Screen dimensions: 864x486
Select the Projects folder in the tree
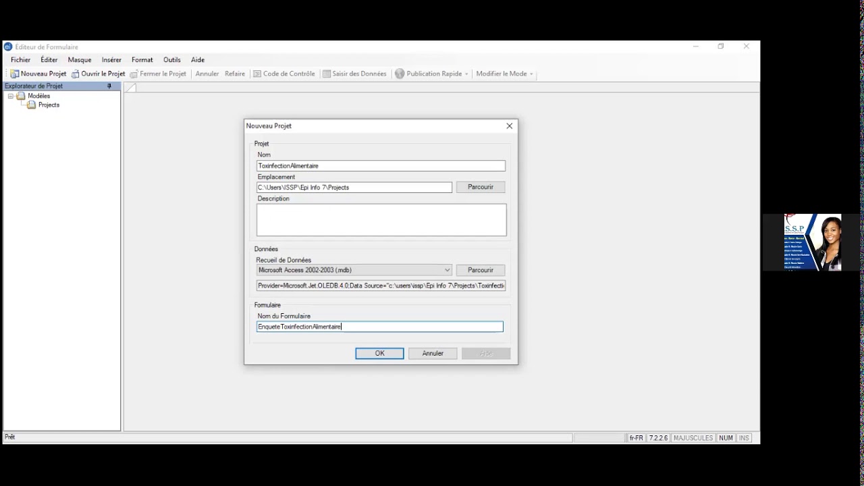tap(49, 105)
